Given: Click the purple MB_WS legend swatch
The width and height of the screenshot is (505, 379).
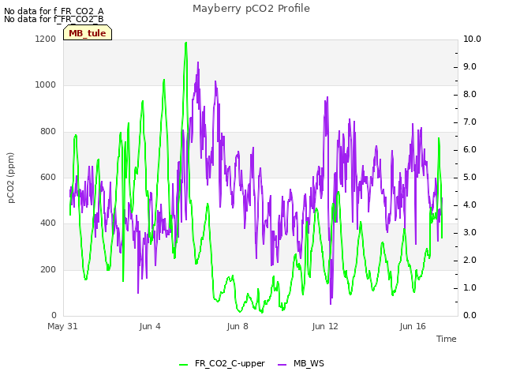Looking at the screenshot, I should coord(282,365).
